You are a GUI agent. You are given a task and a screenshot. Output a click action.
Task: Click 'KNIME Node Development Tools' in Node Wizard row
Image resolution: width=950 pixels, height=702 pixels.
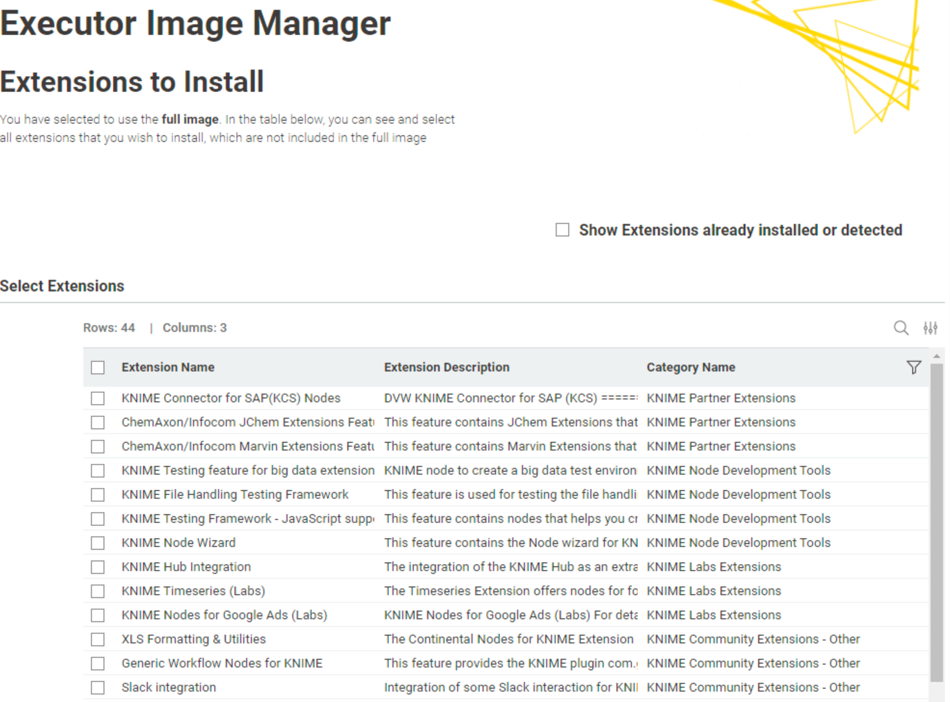pos(738,543)
